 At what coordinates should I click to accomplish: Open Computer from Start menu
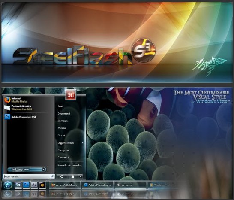63,150
